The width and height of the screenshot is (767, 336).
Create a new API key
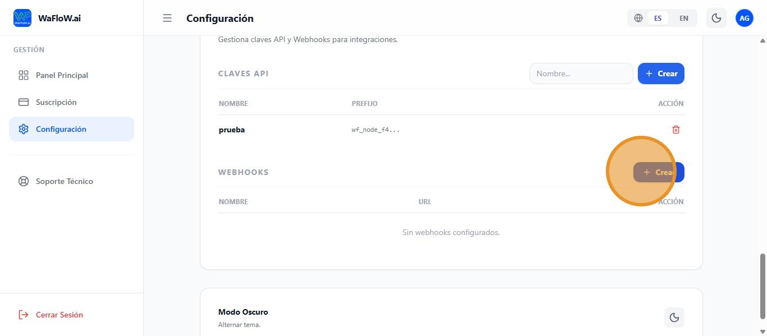click(x=661, y=73)
